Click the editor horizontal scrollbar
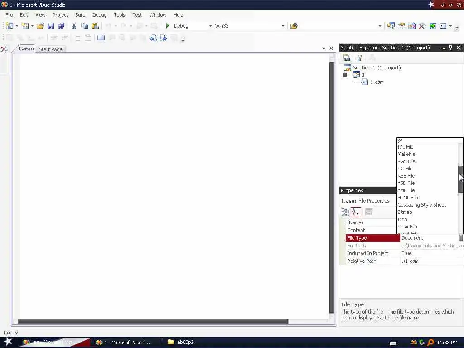 tap(153, 321)
